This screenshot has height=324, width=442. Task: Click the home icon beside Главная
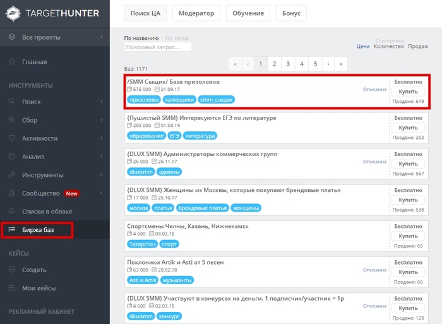click(11, 62)
